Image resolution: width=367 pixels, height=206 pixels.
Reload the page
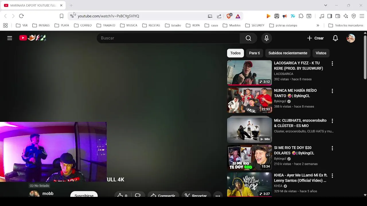[21, 16]
